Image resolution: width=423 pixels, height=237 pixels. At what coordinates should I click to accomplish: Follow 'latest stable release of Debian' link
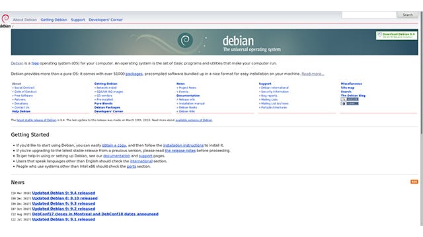pyautogui.click(x=36, y=120)
